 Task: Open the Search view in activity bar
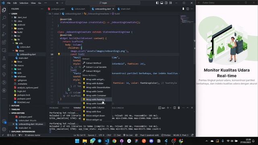point(4,18)
